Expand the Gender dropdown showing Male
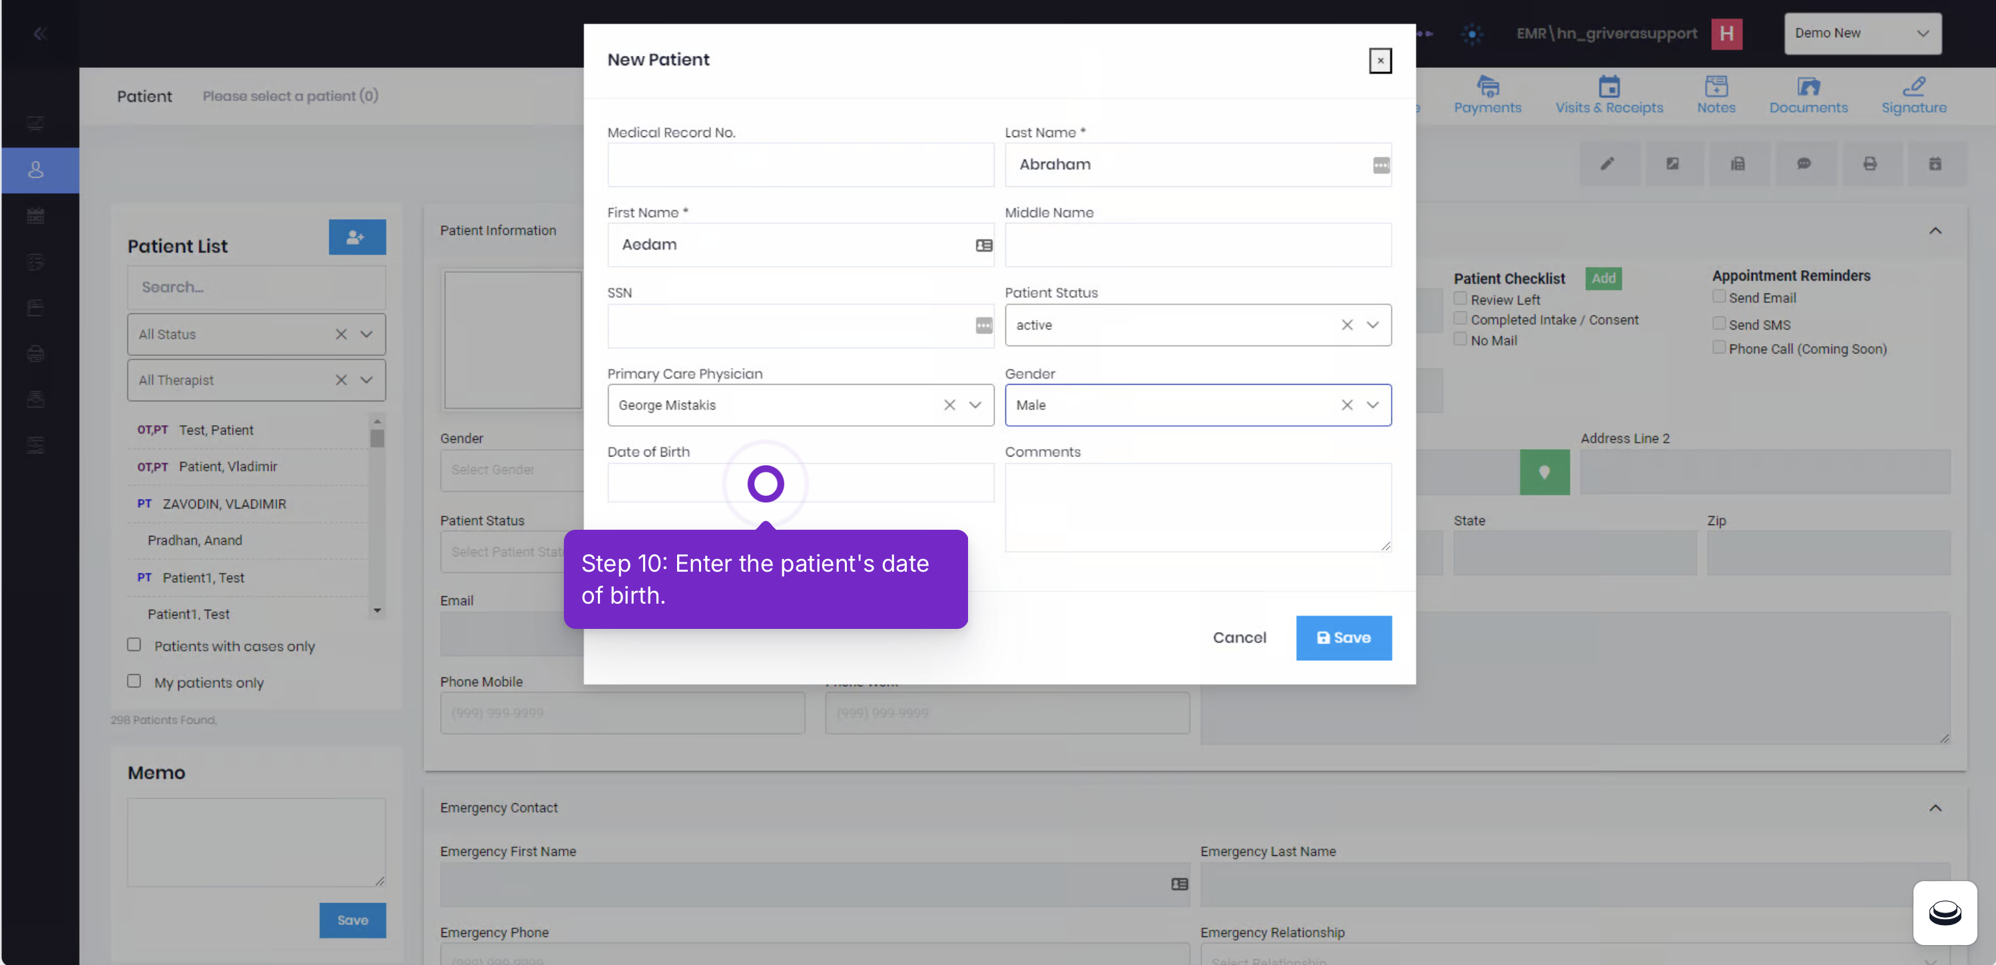Viewport: 1996px width, 965px height. tap(1198, 405)
